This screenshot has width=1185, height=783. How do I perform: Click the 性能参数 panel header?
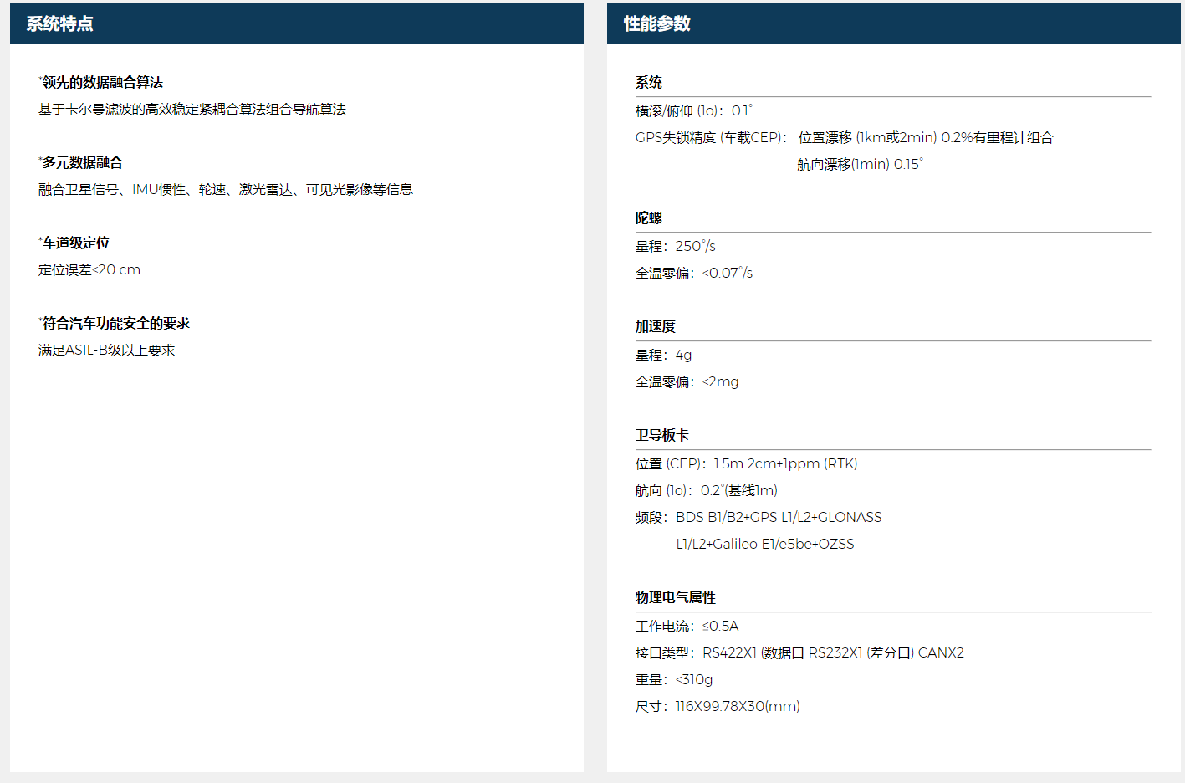tap(894, 23)
